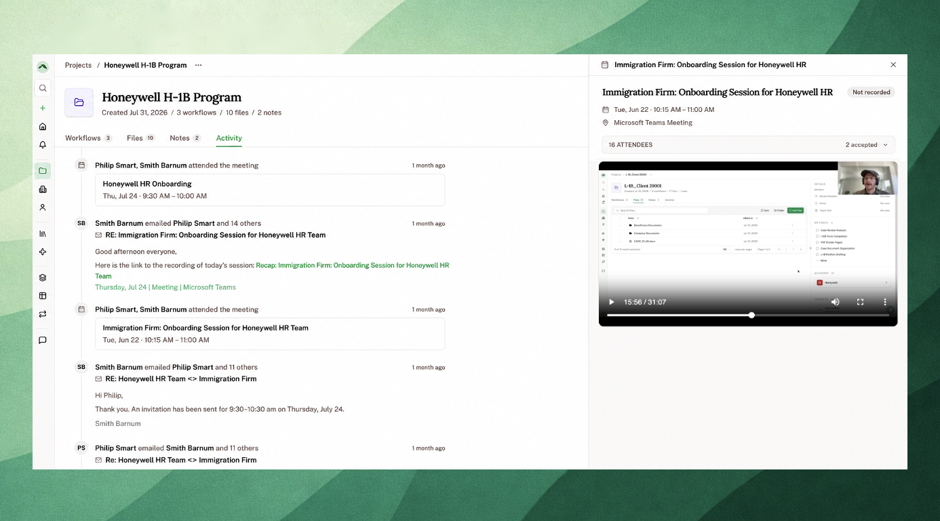The height and width of the screenshot is (521, 940).
Task: Open the Recap: Immigration Firm recording link
Action: point(272,271)
